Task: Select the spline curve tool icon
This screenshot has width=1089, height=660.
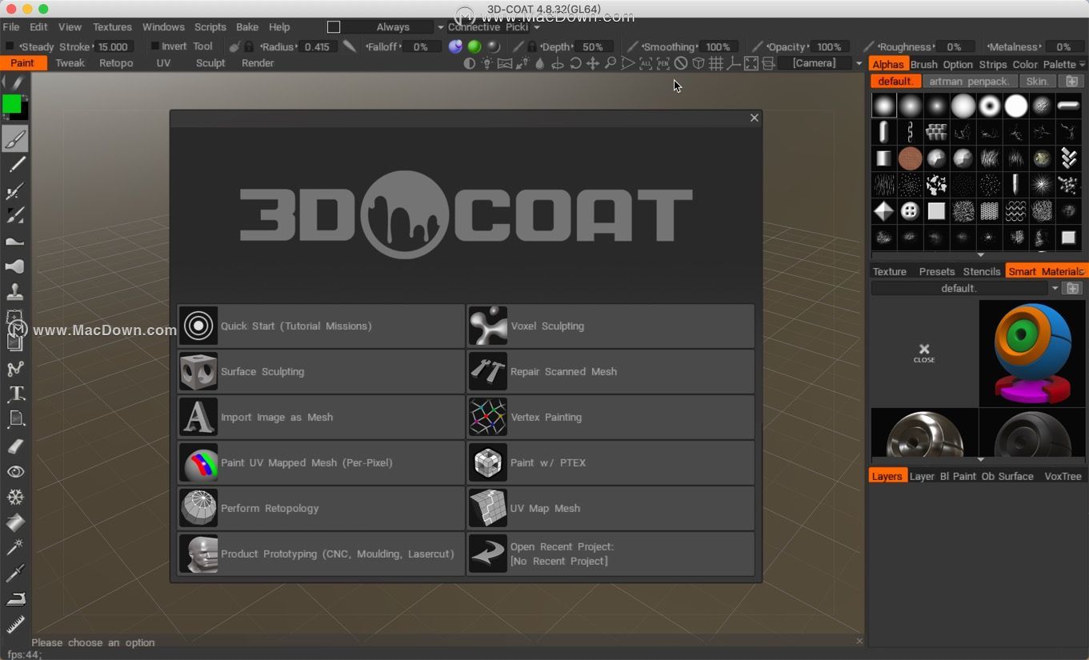Action: pos(15,369)
